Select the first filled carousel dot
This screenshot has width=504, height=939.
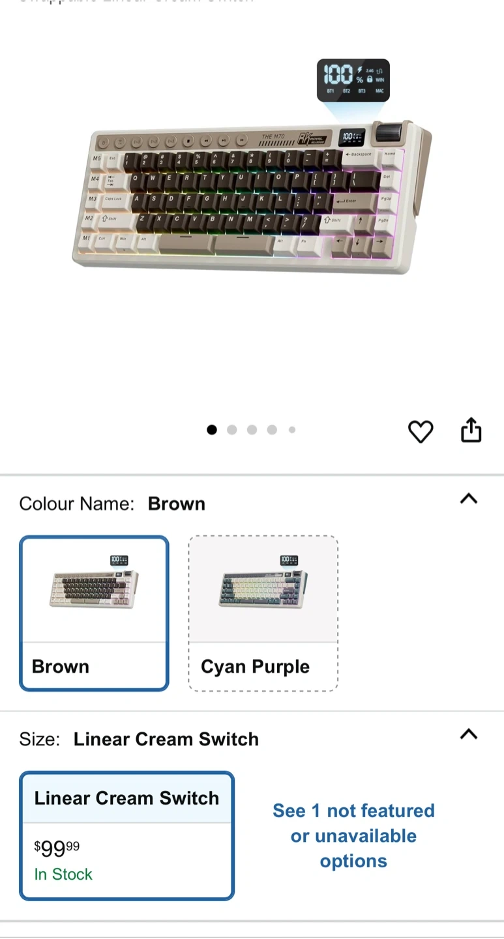(x=211, y=430)
